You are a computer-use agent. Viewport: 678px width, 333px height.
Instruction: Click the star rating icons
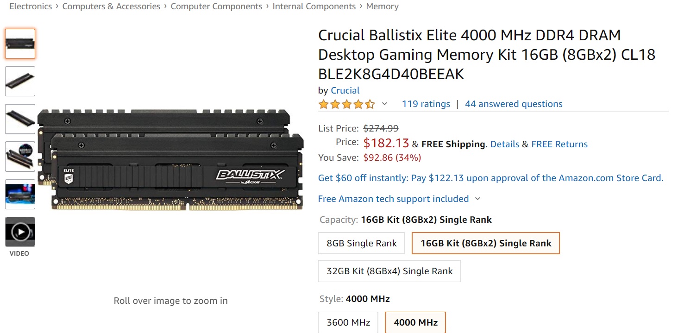[346, 104]
